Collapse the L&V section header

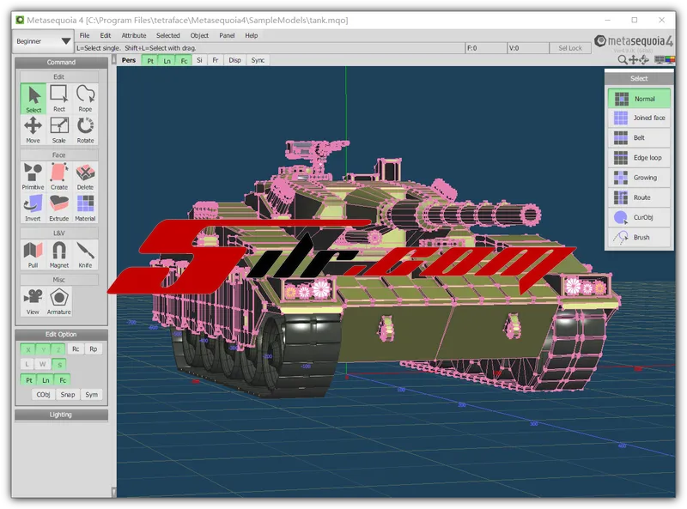pyautogui.click(x=59, y=233)
